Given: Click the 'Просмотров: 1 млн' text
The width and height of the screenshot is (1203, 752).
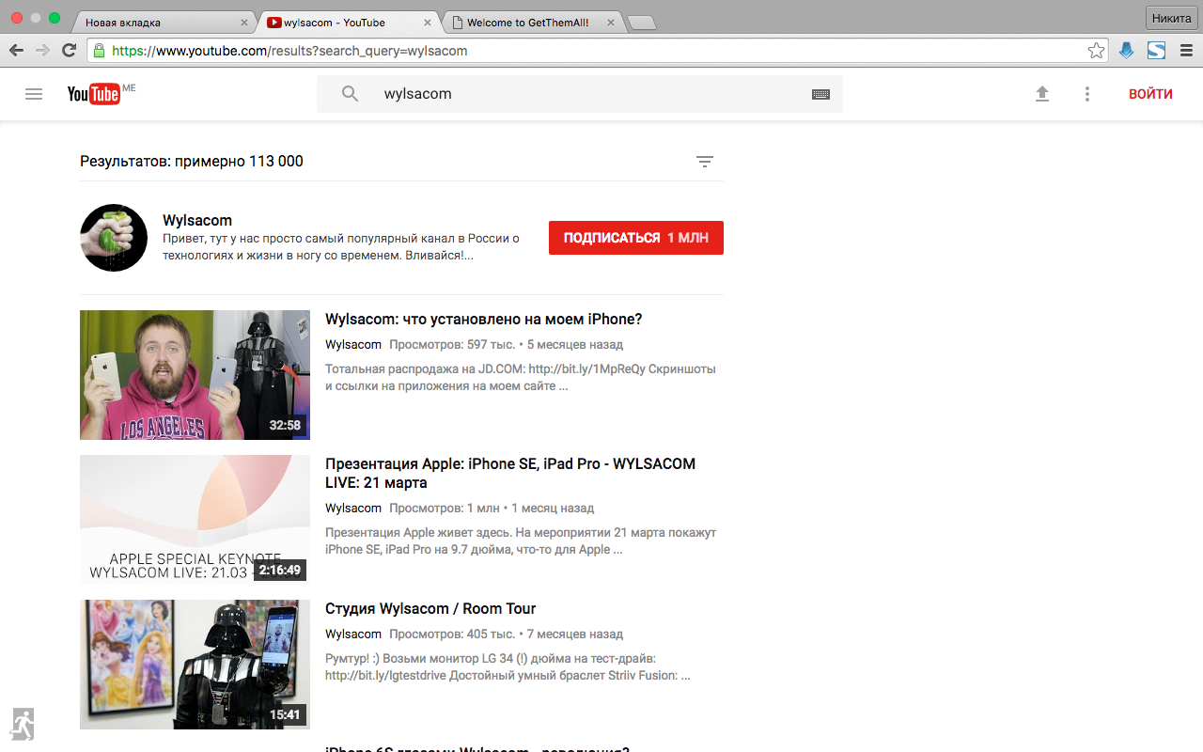Looking at the screenshot, I should 445,509.
